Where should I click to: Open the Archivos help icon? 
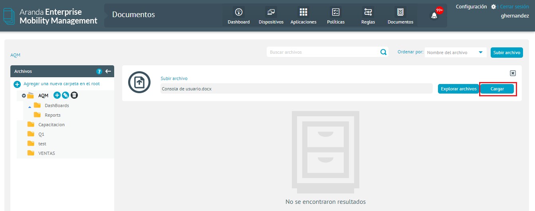click(x=99, y=71)
